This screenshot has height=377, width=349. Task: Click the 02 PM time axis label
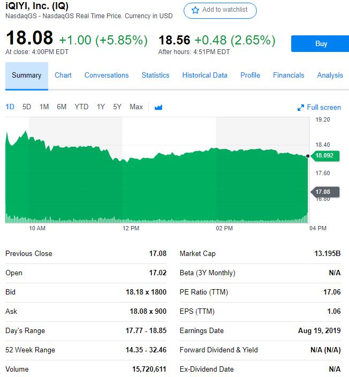(224, 229)
